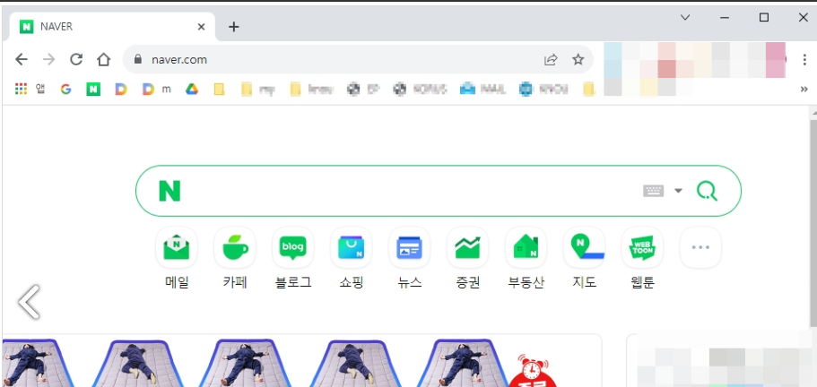817x387 pixels.
Task: Open the 지도 map icon
Action: (584, 247)
